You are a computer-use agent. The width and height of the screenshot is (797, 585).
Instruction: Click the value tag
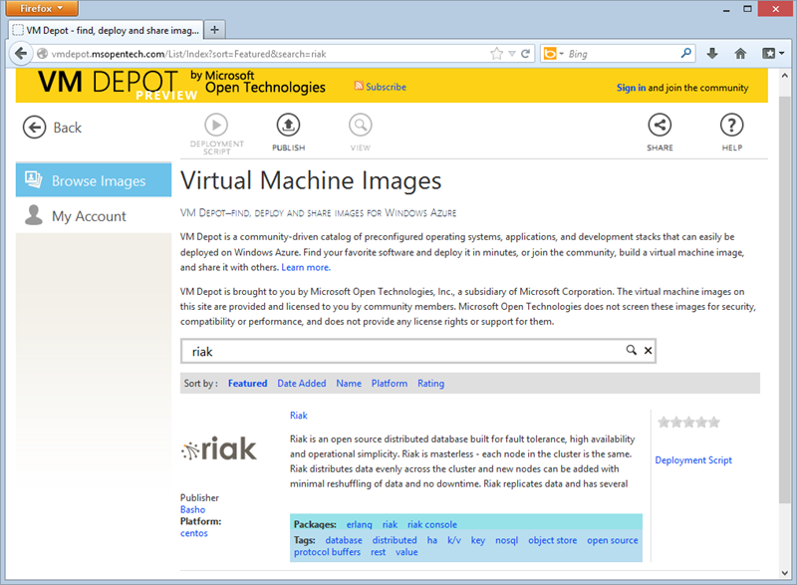coord(406,552)
